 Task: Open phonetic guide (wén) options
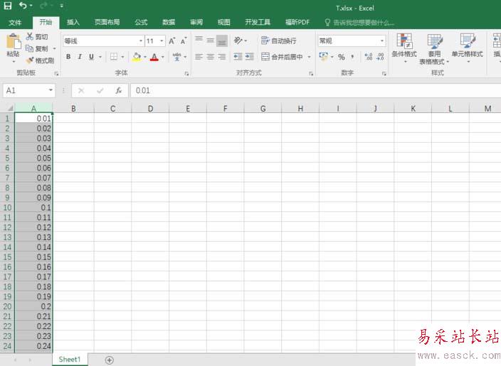[176, 57]
